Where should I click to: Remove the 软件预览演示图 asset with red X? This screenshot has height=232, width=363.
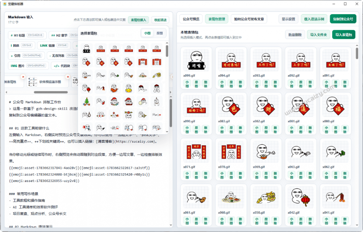coord(68,77)
